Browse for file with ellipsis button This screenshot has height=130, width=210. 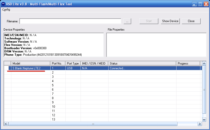(127, 21)
